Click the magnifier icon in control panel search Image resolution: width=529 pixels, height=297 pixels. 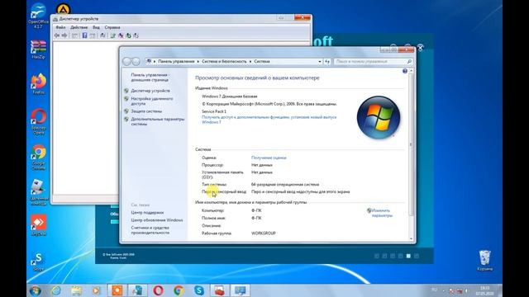pyautogui.click(x=409, y=62)
